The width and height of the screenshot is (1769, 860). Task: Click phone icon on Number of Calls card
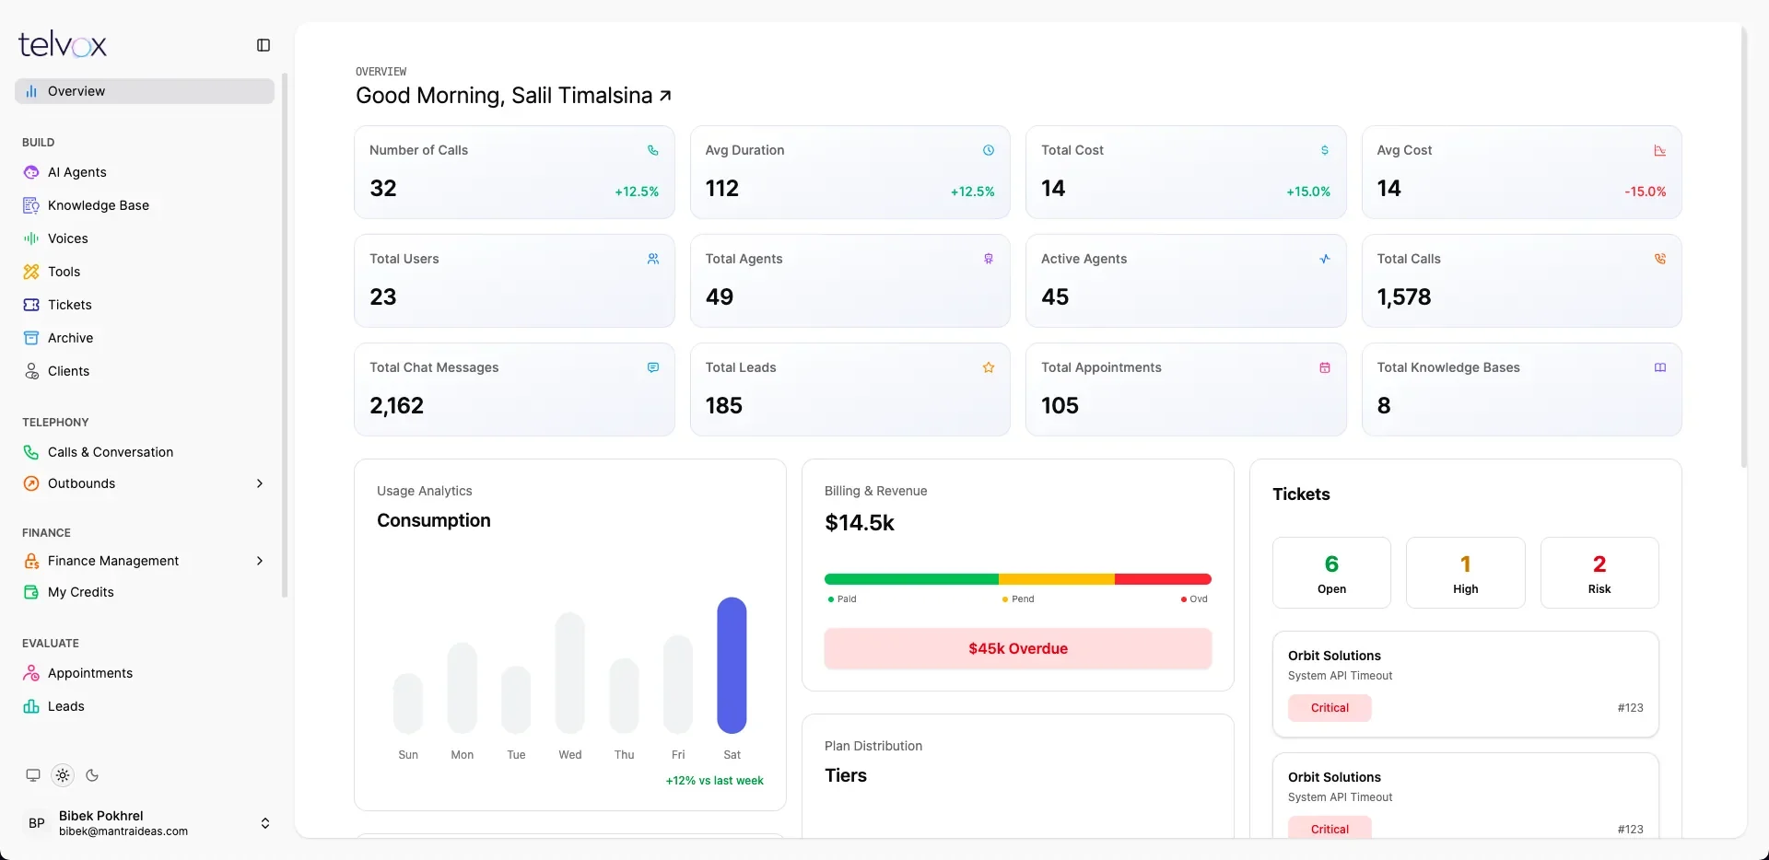click(x=653, y=150)
